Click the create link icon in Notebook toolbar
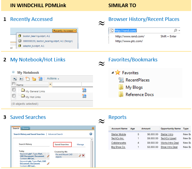The width and height of the screenshot is (192, 169). [40, 79]
